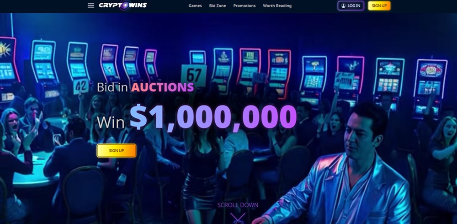457x224 pixels.
Task: Click the bidding paddle numbered 62
Action: (x=81, y=87)
